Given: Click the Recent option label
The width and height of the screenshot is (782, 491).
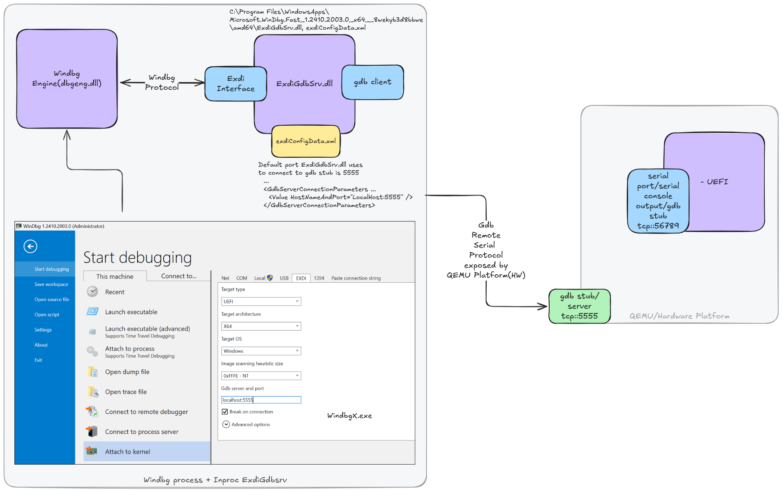Looking at the screenshot, I should (115, 292).
